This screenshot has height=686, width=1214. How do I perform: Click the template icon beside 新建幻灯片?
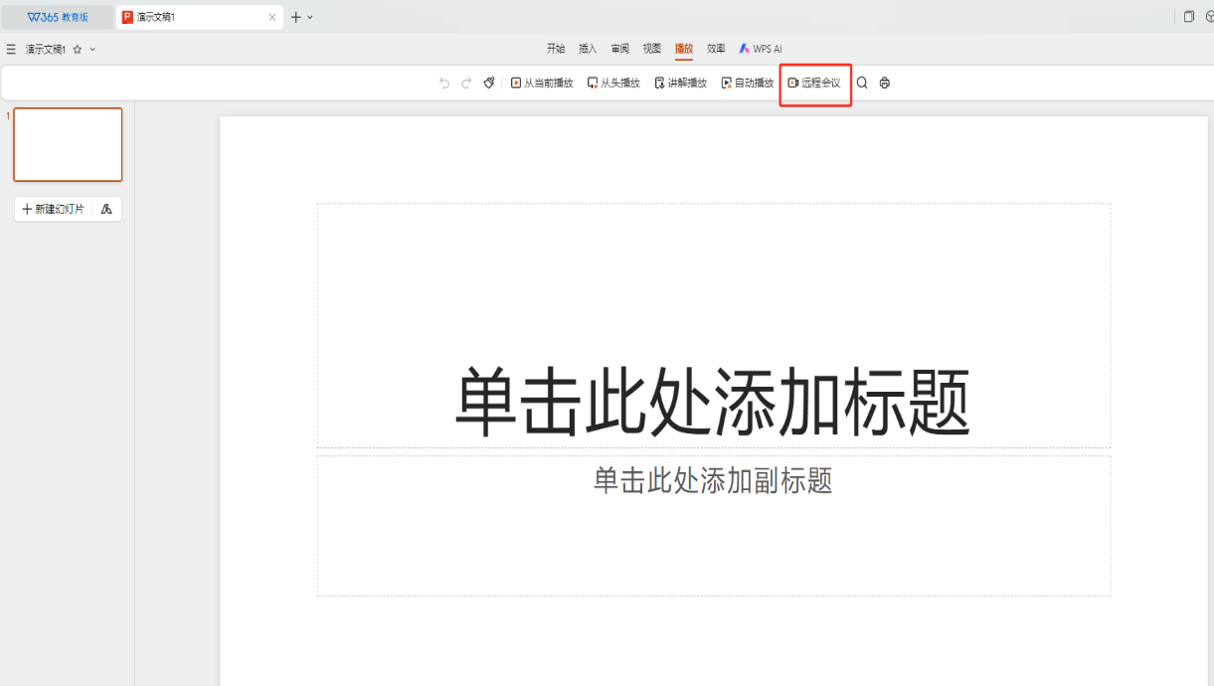106,209
